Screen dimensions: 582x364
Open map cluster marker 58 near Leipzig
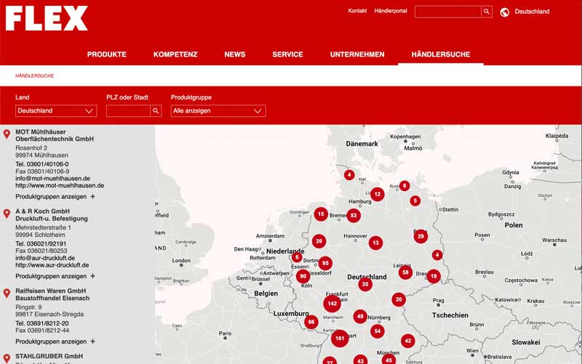[x=405, y=272]
